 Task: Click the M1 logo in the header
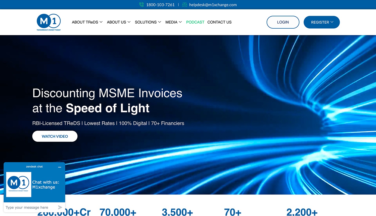click(x=49, y=22)
